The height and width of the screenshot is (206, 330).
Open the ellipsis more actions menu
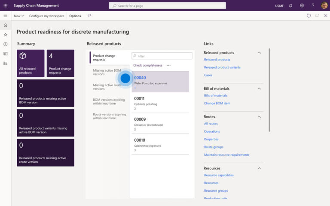click(168, 65)
